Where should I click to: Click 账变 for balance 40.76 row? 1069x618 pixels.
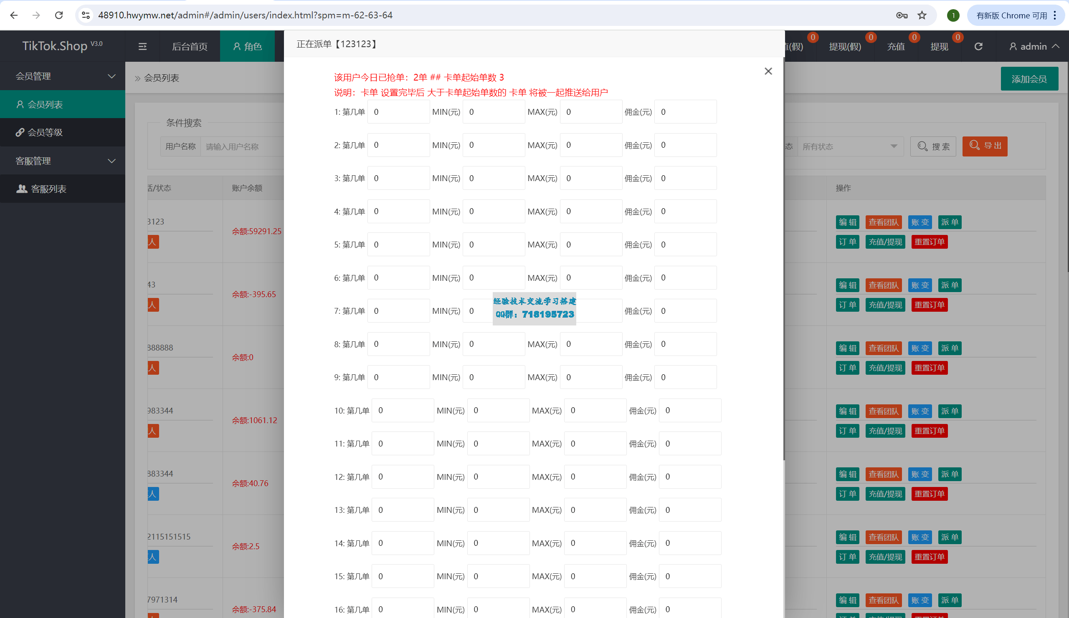tap(920, 474)
